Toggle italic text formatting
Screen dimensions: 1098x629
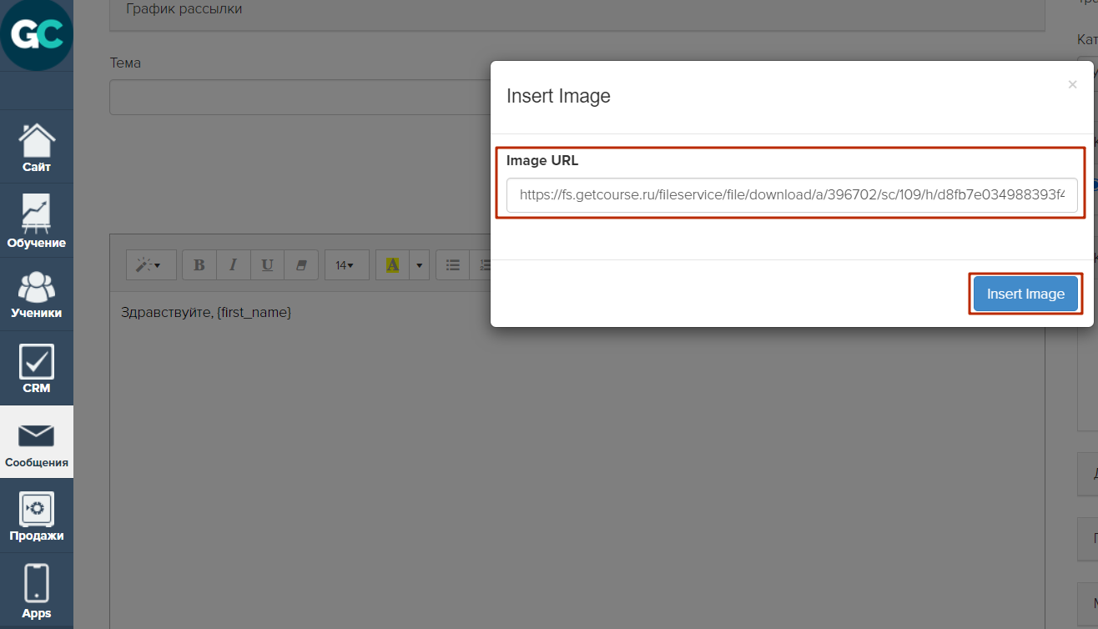coord(234,265)
